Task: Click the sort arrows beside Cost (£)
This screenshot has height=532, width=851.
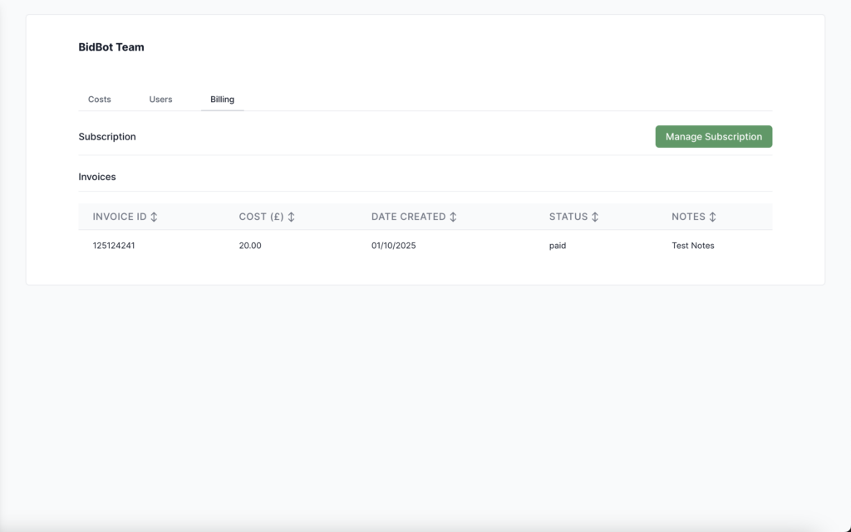Action: (x=292, y=217)
